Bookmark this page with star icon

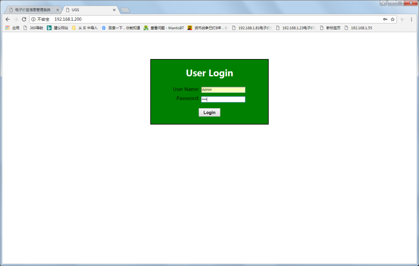tap(392, 20)
